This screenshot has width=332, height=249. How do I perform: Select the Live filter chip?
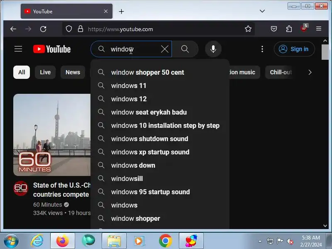[x=45, y=72]
